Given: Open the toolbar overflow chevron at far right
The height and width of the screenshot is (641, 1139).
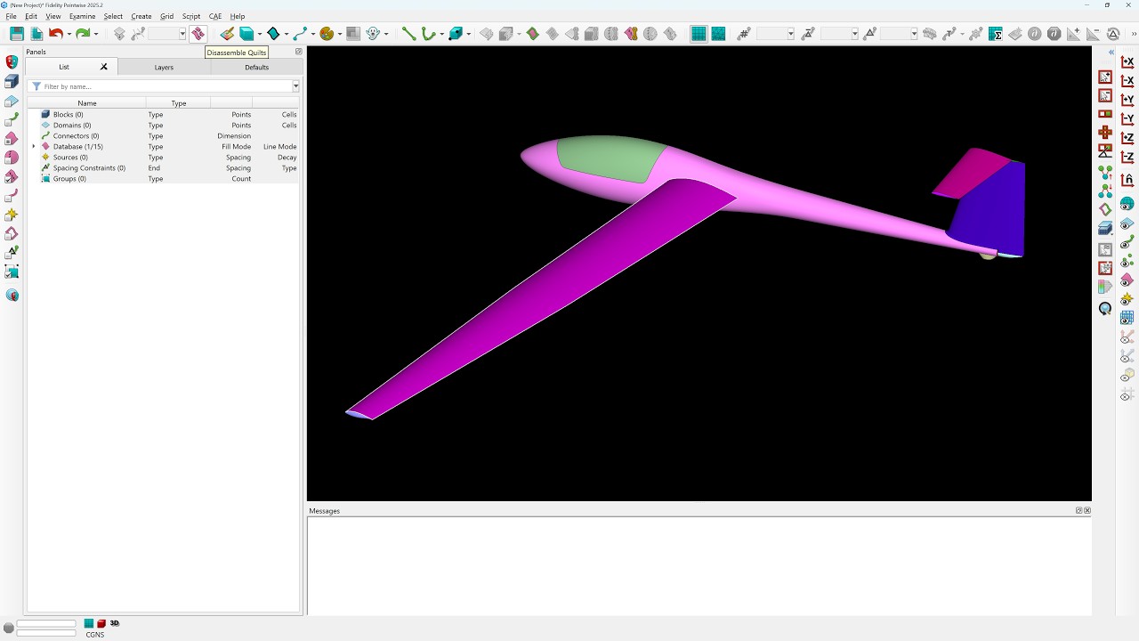Looking at the screenshot, I should [1134, 34].
